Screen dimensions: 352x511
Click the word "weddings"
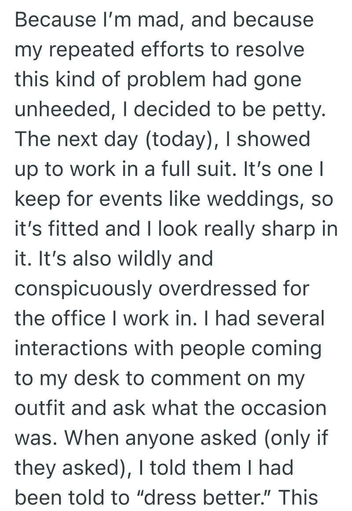coord(253,199)
